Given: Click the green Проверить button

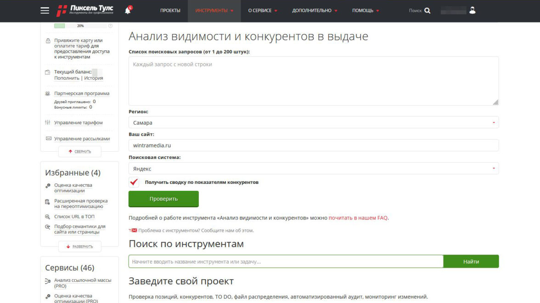Looking at the screenshot, I should [x=163, y=199].
